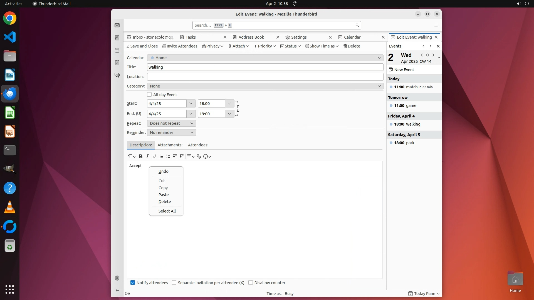Open the emoticon insert menu
Viewport: 534px width, 300px height.
coord(207,156)
